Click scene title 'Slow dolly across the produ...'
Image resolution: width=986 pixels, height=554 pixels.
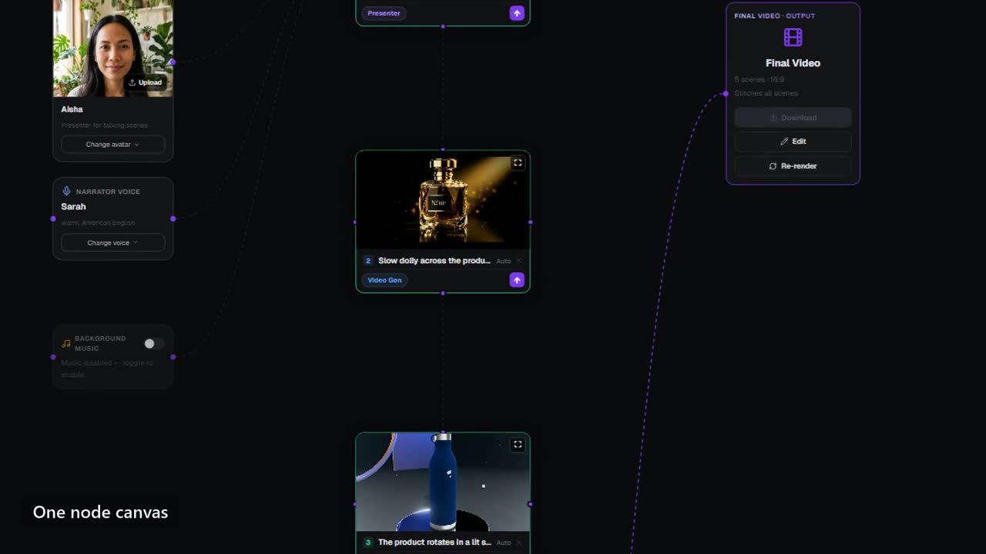(434, 261)
